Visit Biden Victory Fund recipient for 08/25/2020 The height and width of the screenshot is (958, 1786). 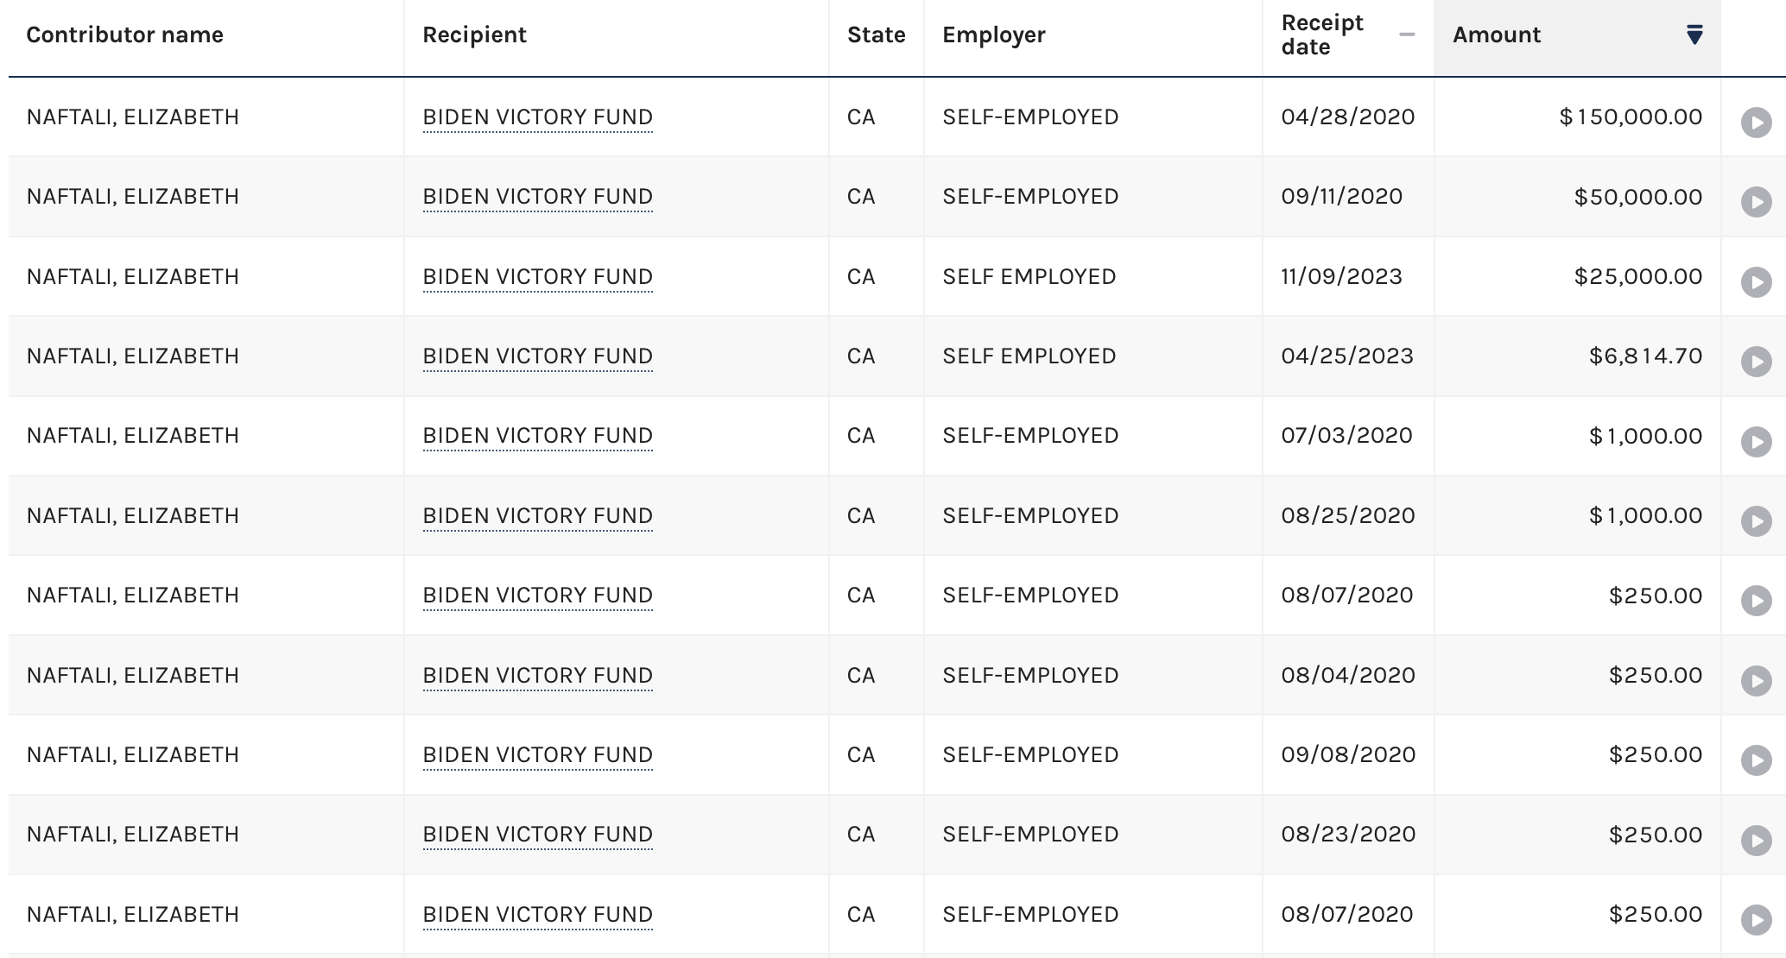tap(537, 515)
